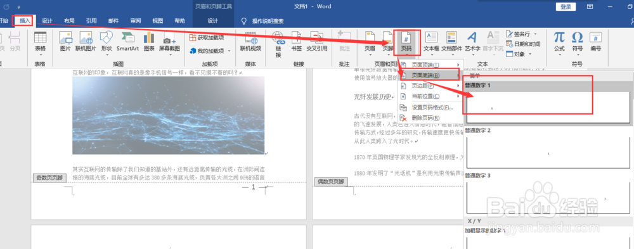This screenshot has width=634, height=249.
Task: Open the 邮件 tab
Action: [x=113, y=21]
